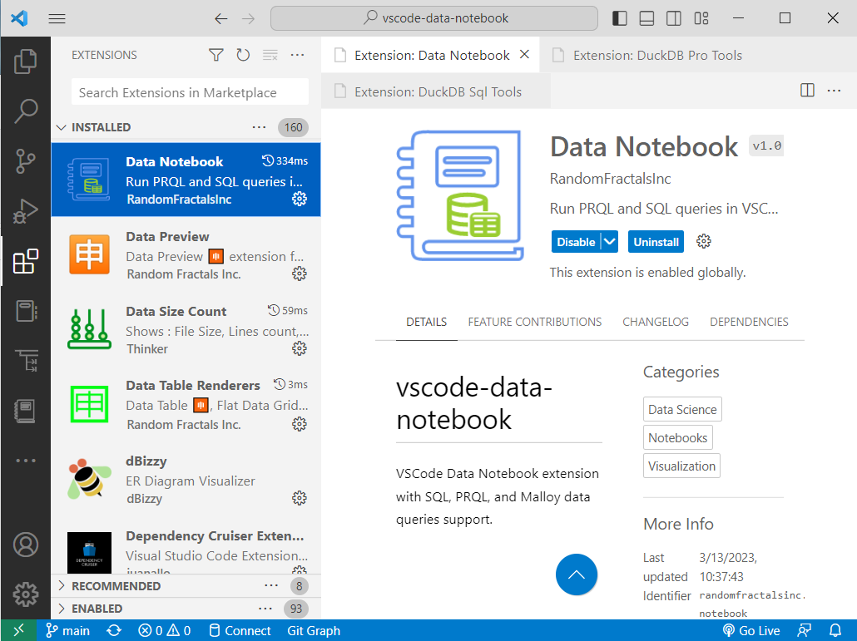
Task: Click the scroll-to-top round button
Action: 577,574
